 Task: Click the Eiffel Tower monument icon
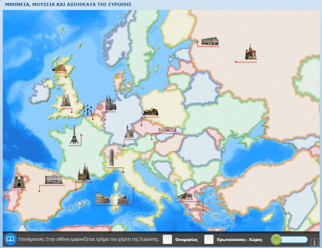(74, 135)
